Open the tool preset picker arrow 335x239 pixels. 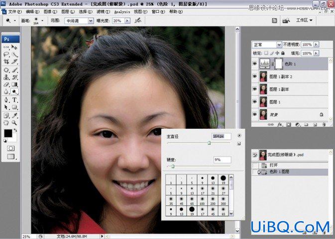[15, 21]
